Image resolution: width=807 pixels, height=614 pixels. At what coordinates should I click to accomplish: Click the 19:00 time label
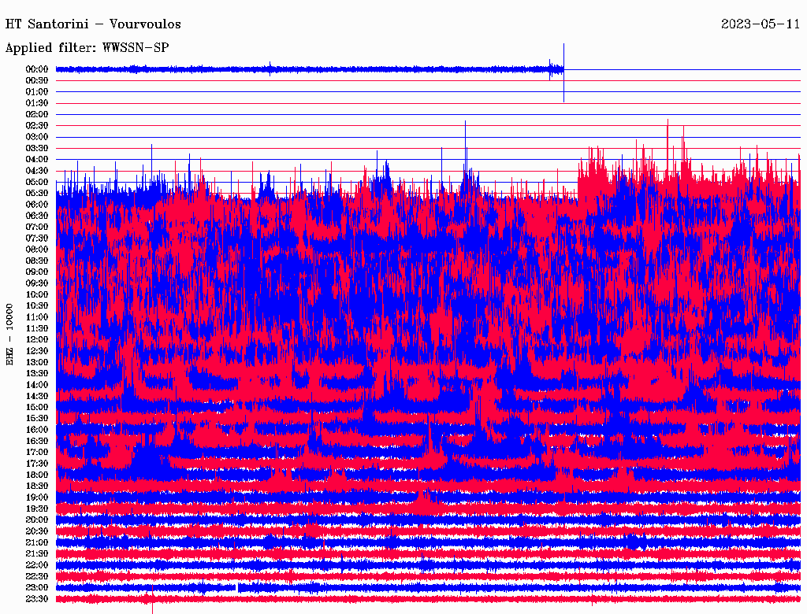(x=37, y=497)
